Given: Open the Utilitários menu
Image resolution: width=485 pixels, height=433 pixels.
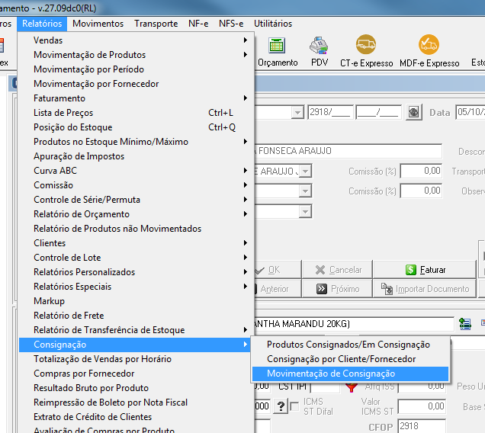Looking at the screenshot, I should coord(273,24).
